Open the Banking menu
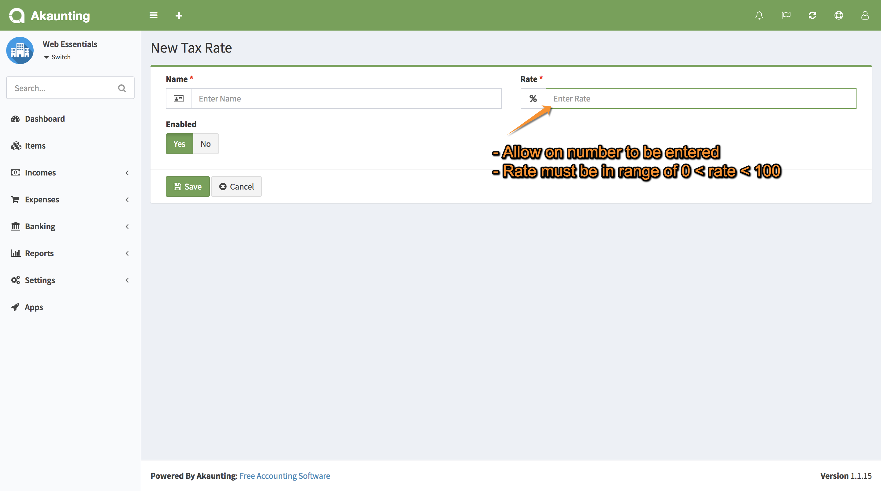The image size is (881, 491). click(40, 226)
